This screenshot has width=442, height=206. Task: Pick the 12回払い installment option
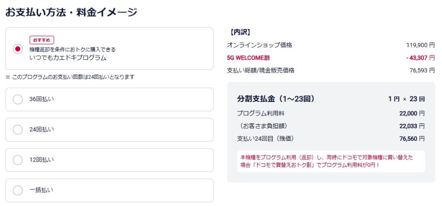tap(18, 160)
